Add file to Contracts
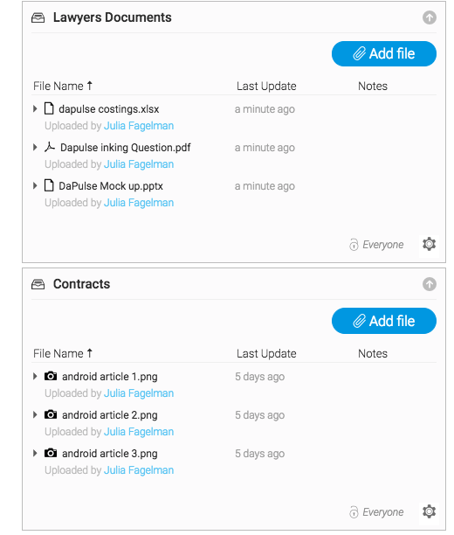The height and width of the screenshot is (535, 454). pyautogui.click(x=384, y=321)
